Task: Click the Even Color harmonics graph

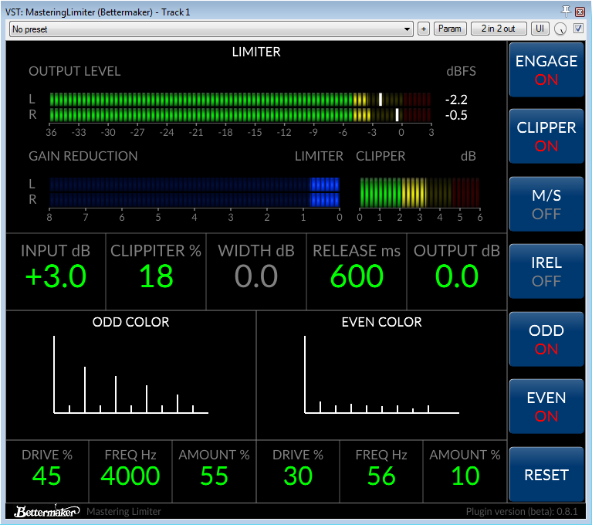Action: (382, 374)
